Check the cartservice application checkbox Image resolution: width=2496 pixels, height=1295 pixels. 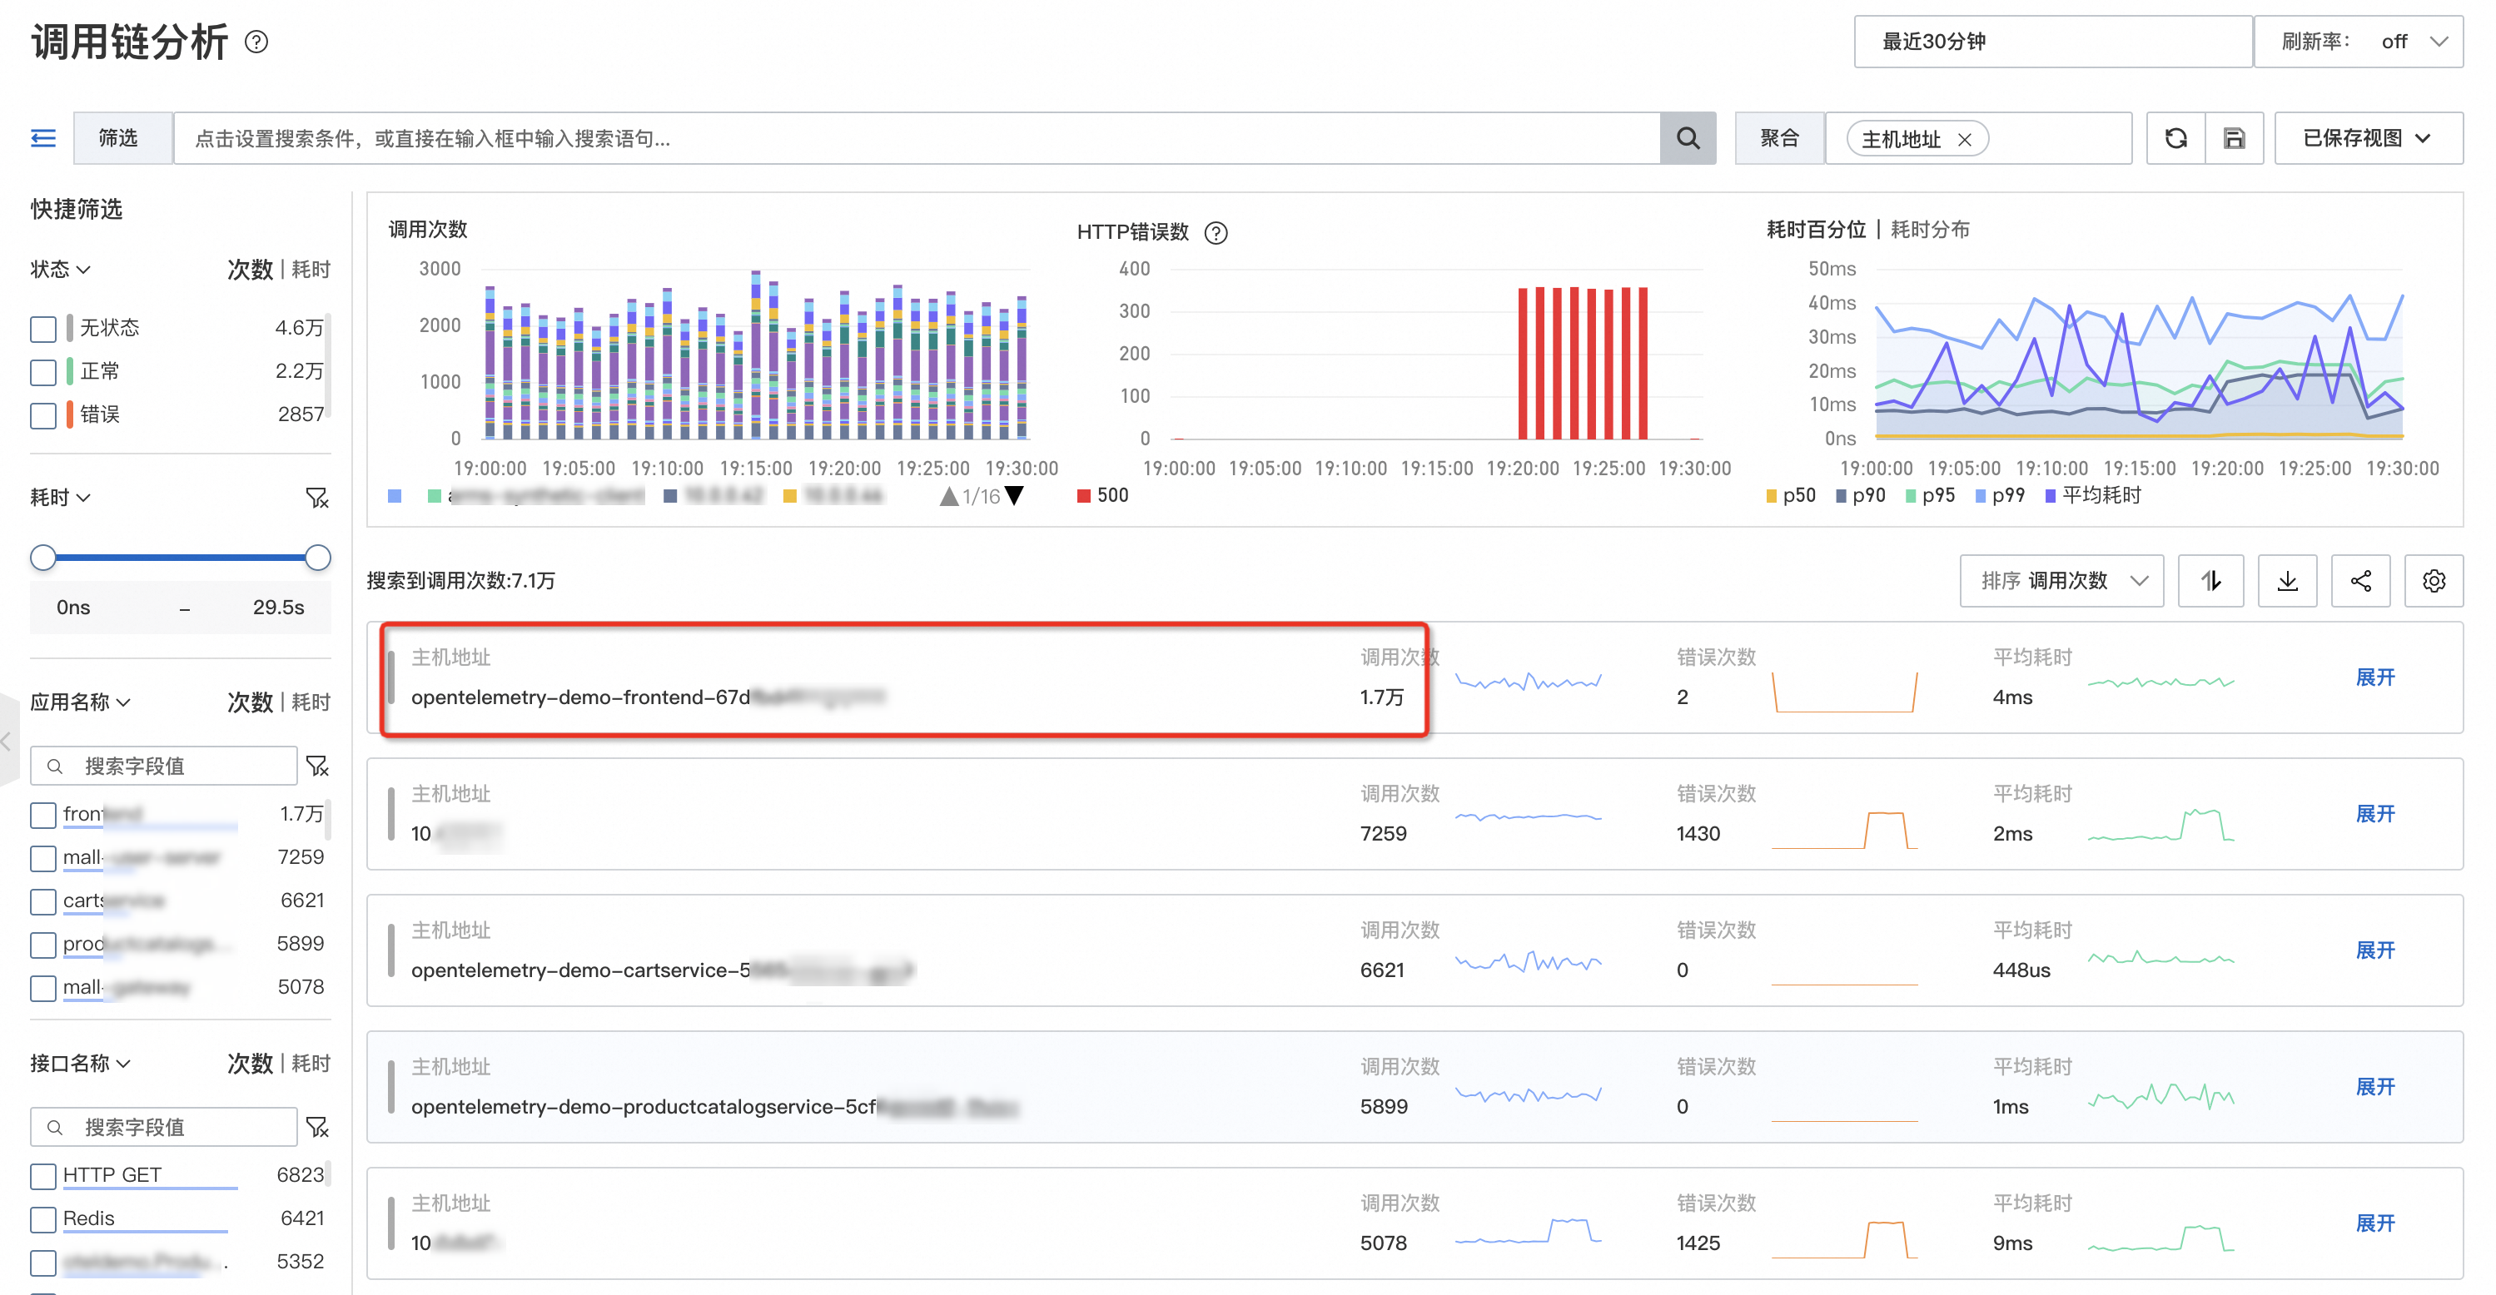(x=42, y=901)
